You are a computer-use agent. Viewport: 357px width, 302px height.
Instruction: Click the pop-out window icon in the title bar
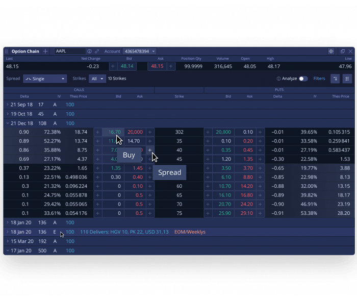point(342,52)
